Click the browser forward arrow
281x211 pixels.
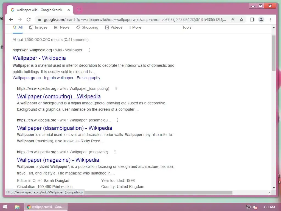pos(20,20)
